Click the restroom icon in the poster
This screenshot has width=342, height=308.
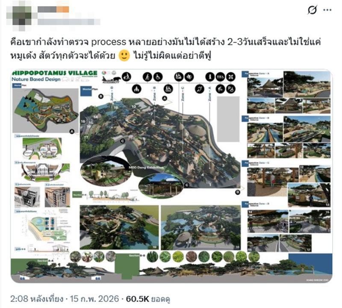click(x=220, y=77)
